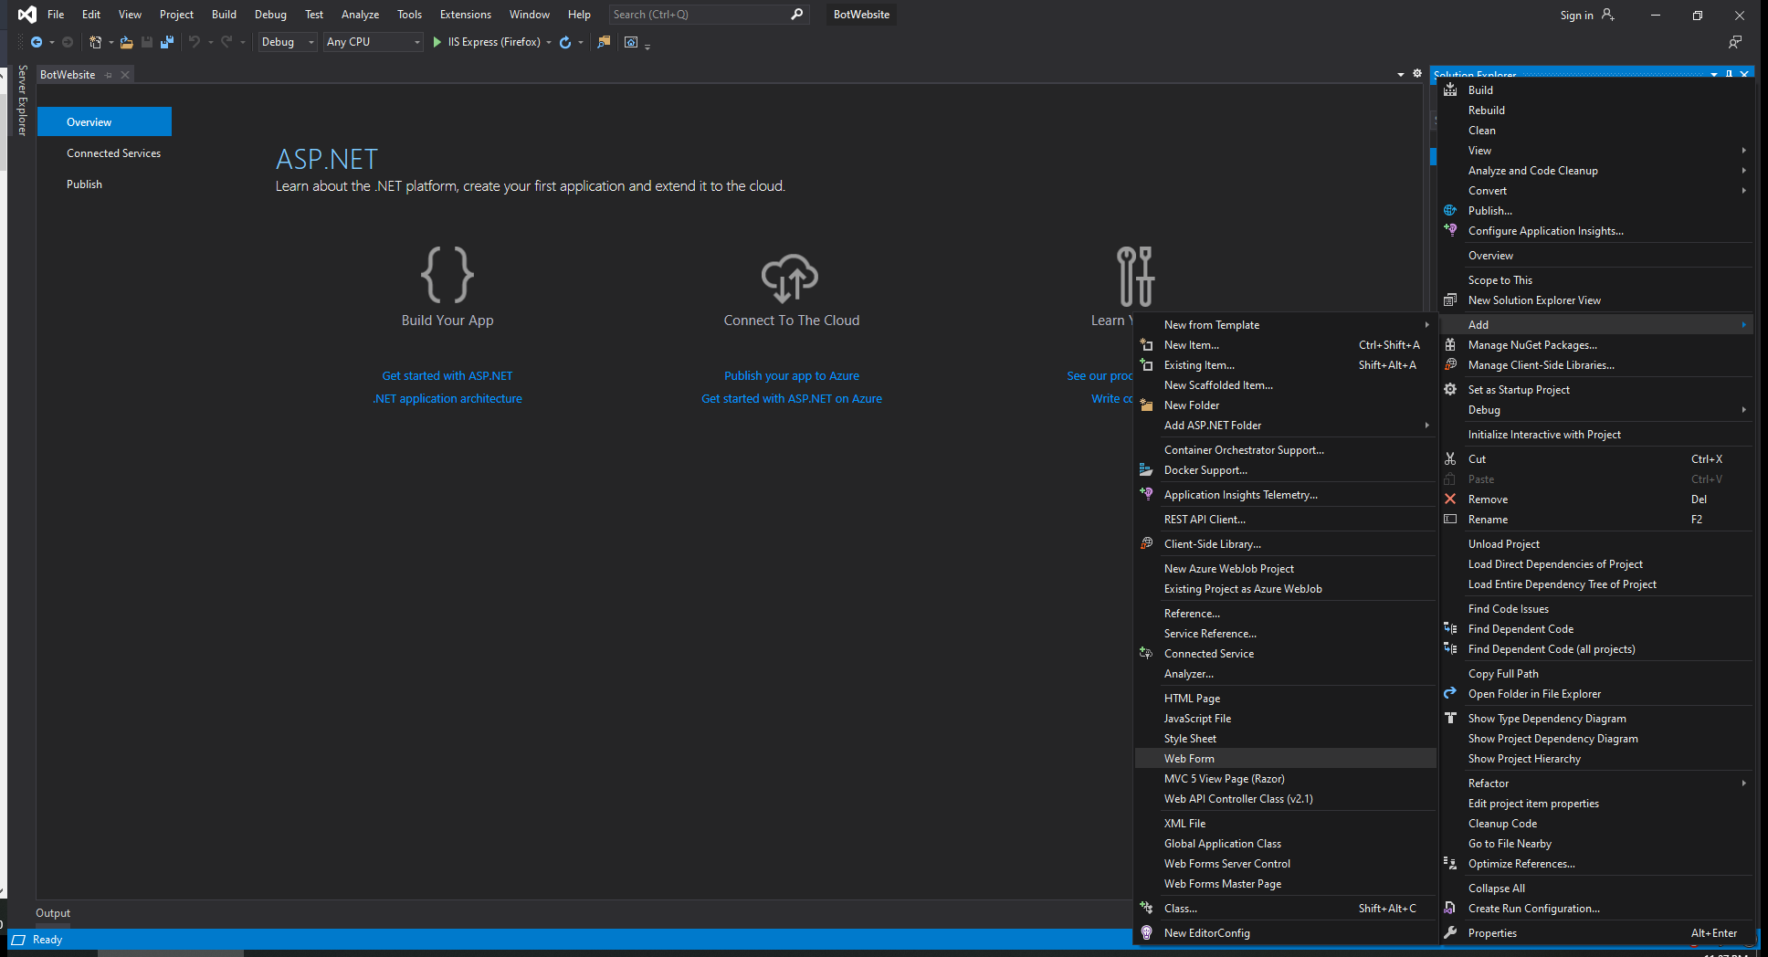Click the Open File folder icon
This screenshot has height=957, width=1768.
(x=126, y=42)
